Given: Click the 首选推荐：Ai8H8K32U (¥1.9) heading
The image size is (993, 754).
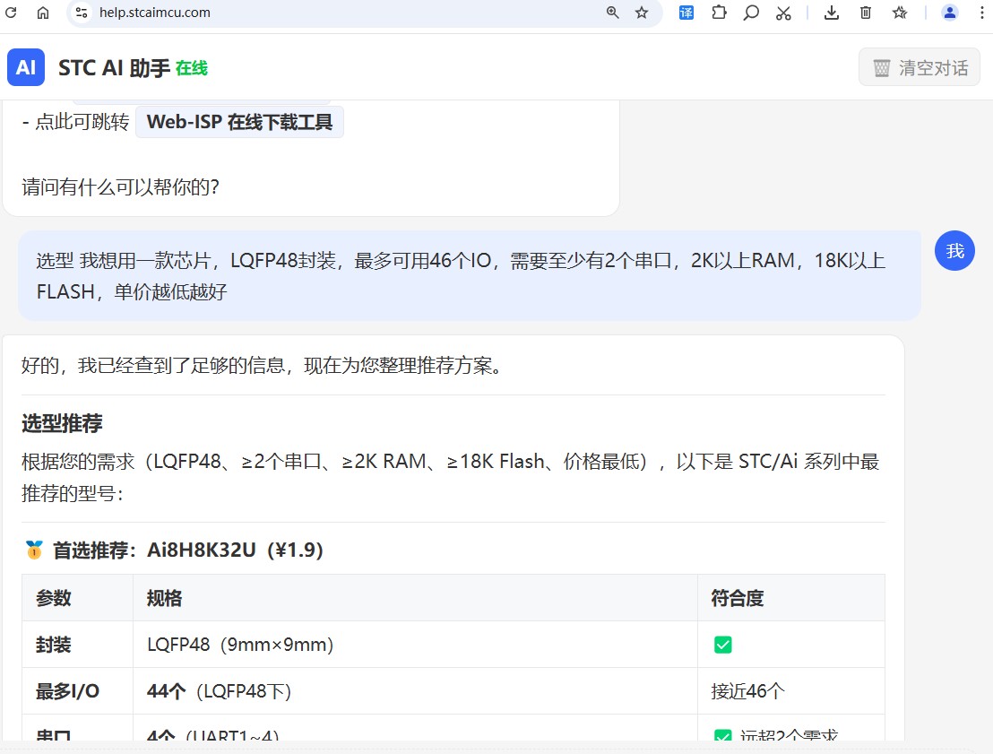Looking at the screenshot, I should pyautogui.click(x=187, y=550).
